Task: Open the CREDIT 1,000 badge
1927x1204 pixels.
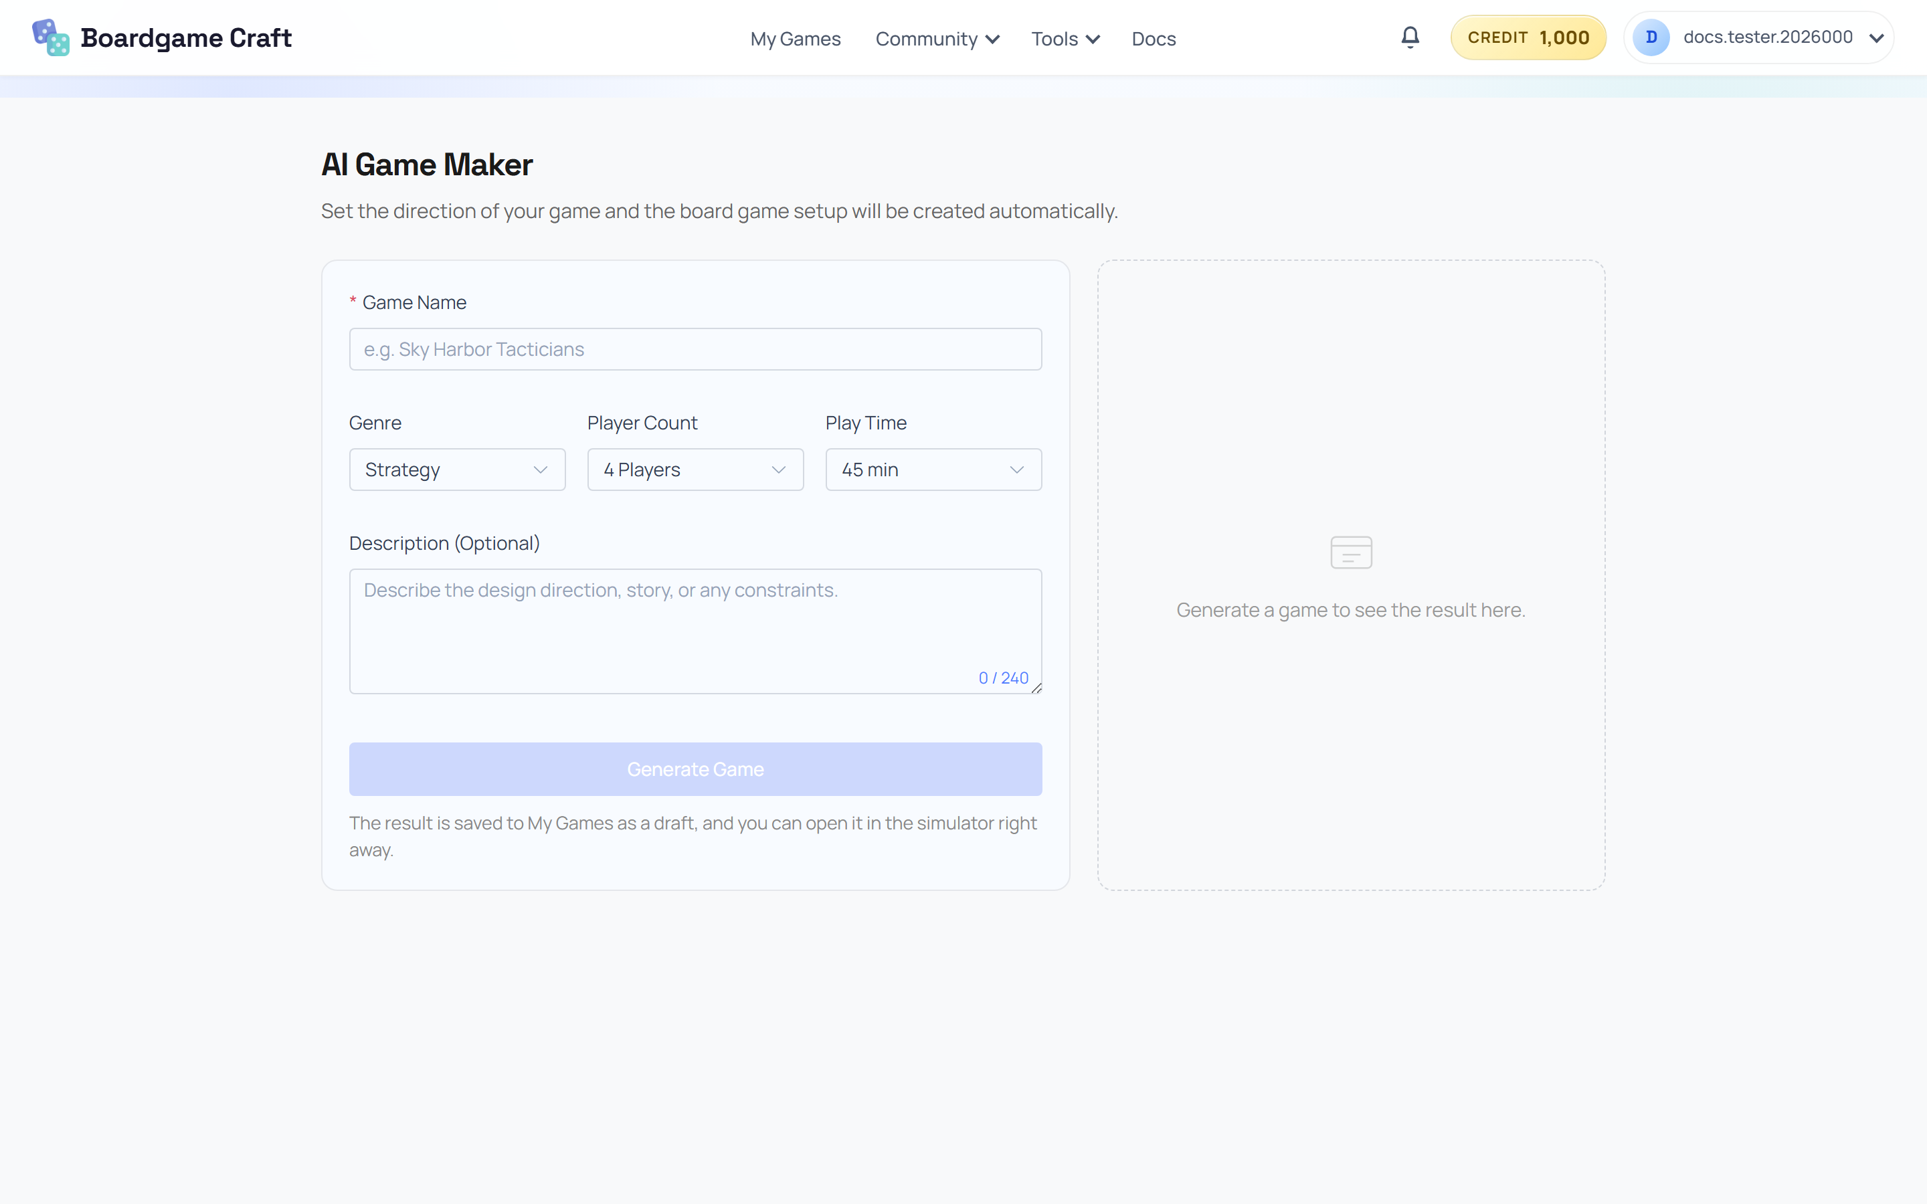Action: tap(1528, 37)
